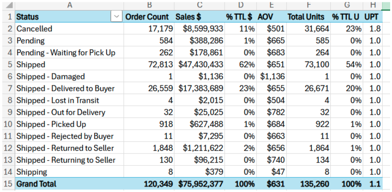Select the Cancelled status cell
The height and width of the screenshot is (192, 392).
(70, 28)
